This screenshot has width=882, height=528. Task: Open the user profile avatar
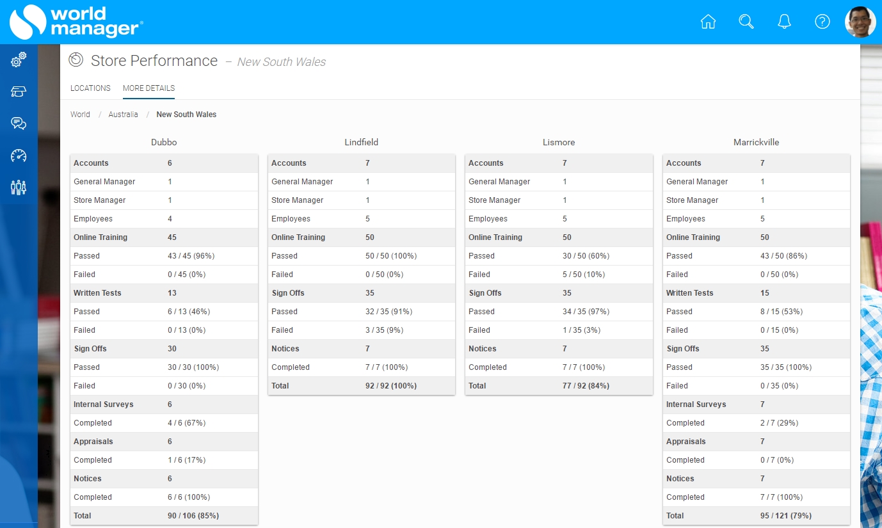(860, 22)
